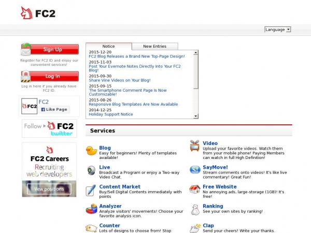Screen dimensions: 311x233
Task: Click the Facebook Like Page button
Action: [x=54, y=109]
